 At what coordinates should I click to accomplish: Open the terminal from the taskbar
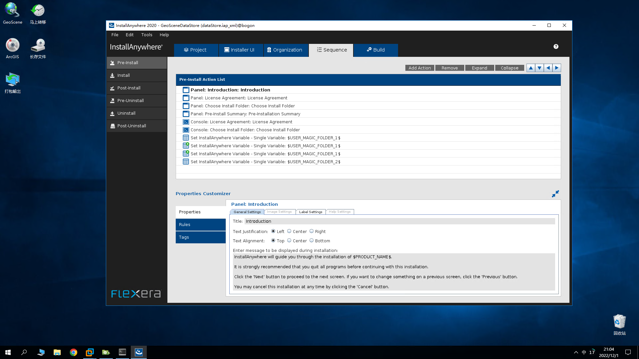tap(122, 352)
